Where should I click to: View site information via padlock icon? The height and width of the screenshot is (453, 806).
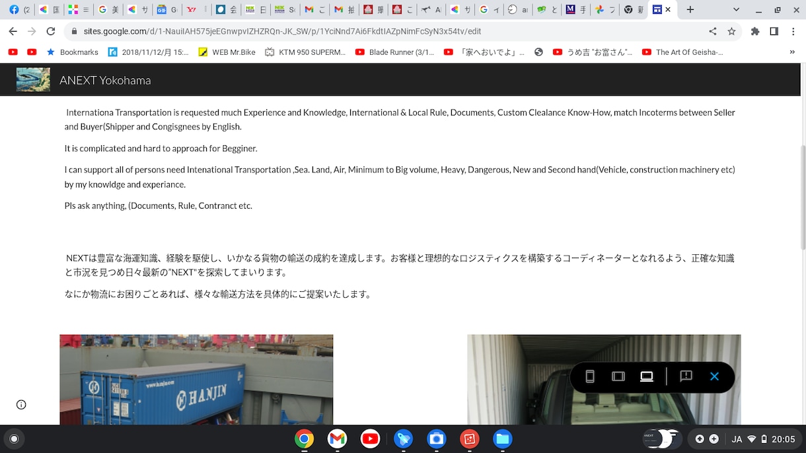[75, 31]
